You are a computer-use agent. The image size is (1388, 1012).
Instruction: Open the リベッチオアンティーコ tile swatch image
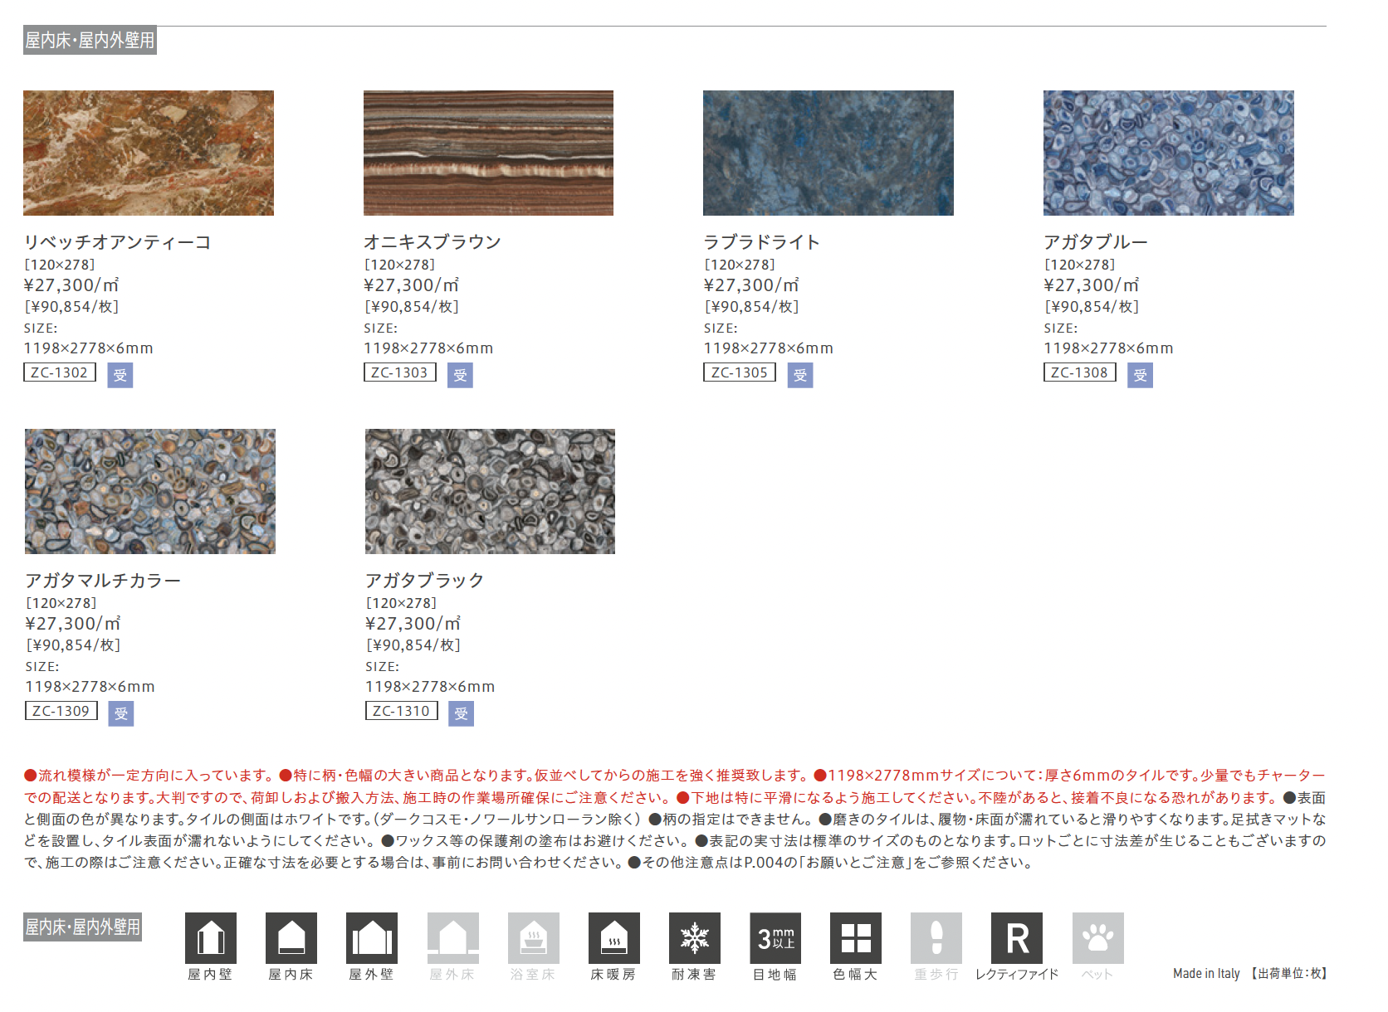point(149,153)
